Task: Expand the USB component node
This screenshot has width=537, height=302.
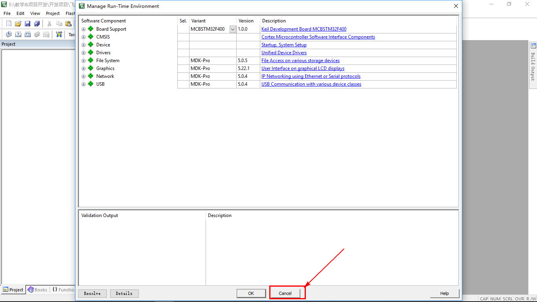Action: [83, 84]
